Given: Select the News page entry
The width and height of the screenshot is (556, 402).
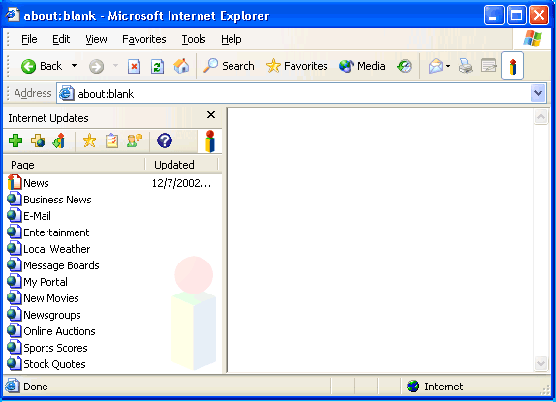Looking at the screenshot, I should (36, 183).
